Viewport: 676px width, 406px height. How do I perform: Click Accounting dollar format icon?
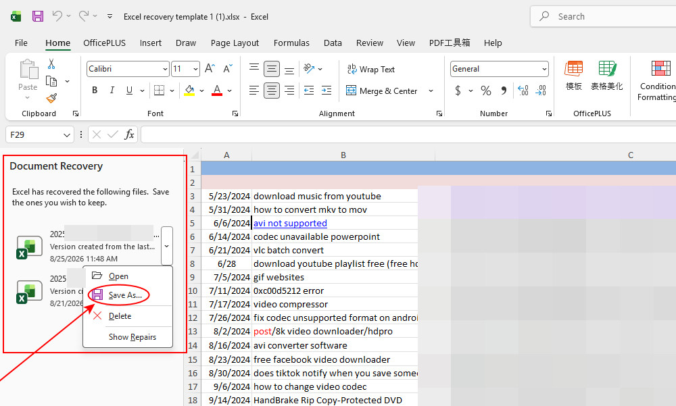[x=458, y=91]
